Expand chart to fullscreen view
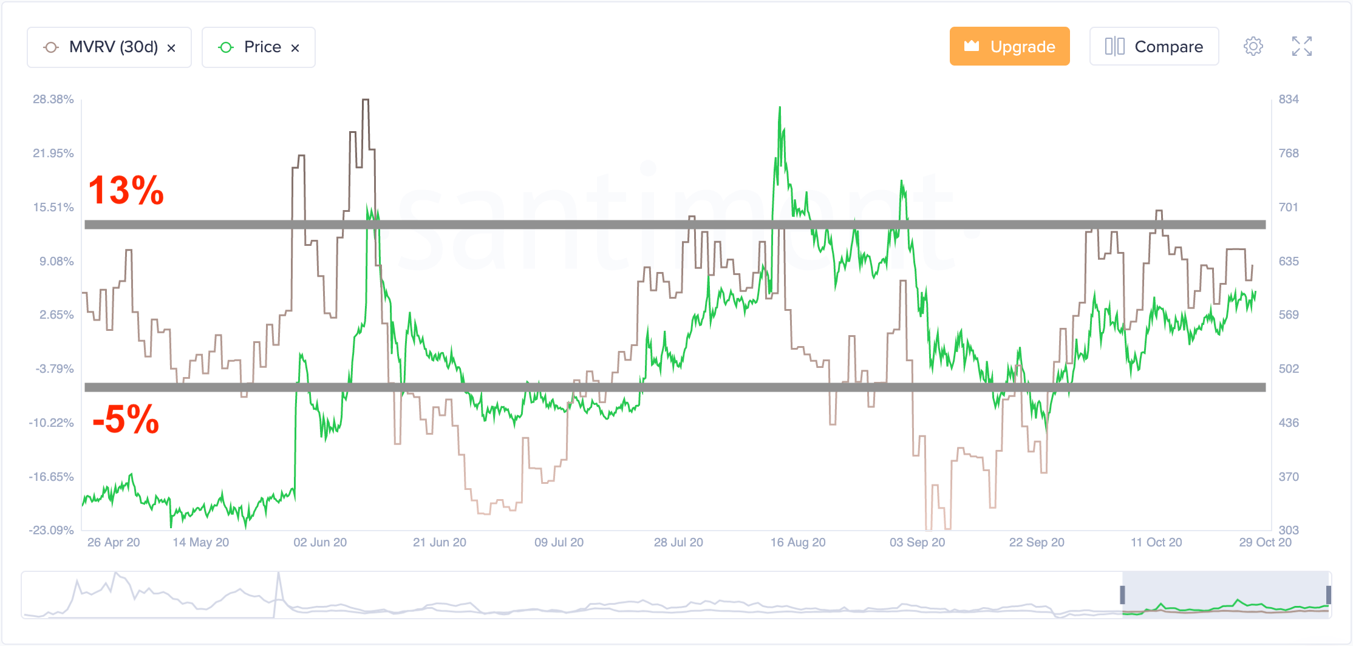Screen dimensions: 1353x646 coord(1301,46)
